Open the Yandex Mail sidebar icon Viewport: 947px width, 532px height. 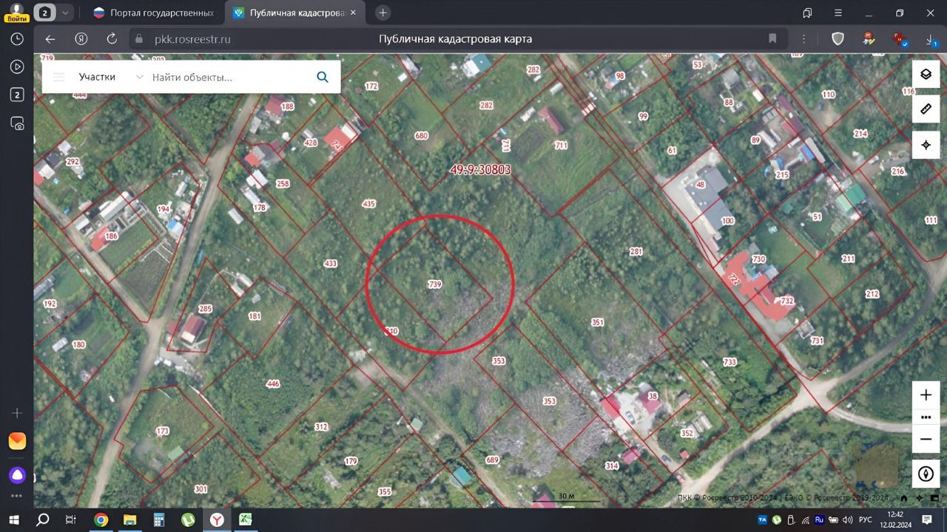click(17, 441)
